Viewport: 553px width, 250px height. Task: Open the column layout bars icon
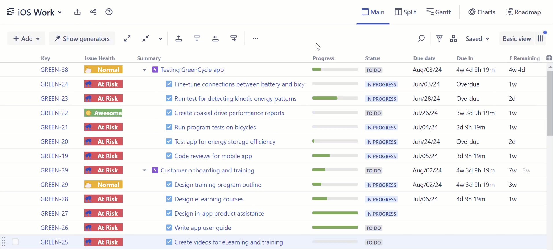click(x=541, y=38)
